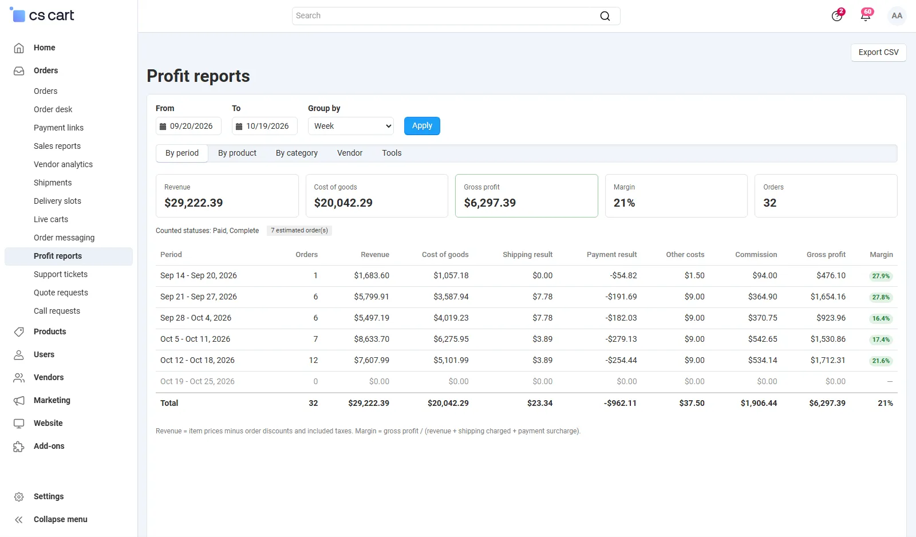Click the Cost of goods summary card
The height and width of the screenshot is (537, 916).
click(x=377, y=196)
